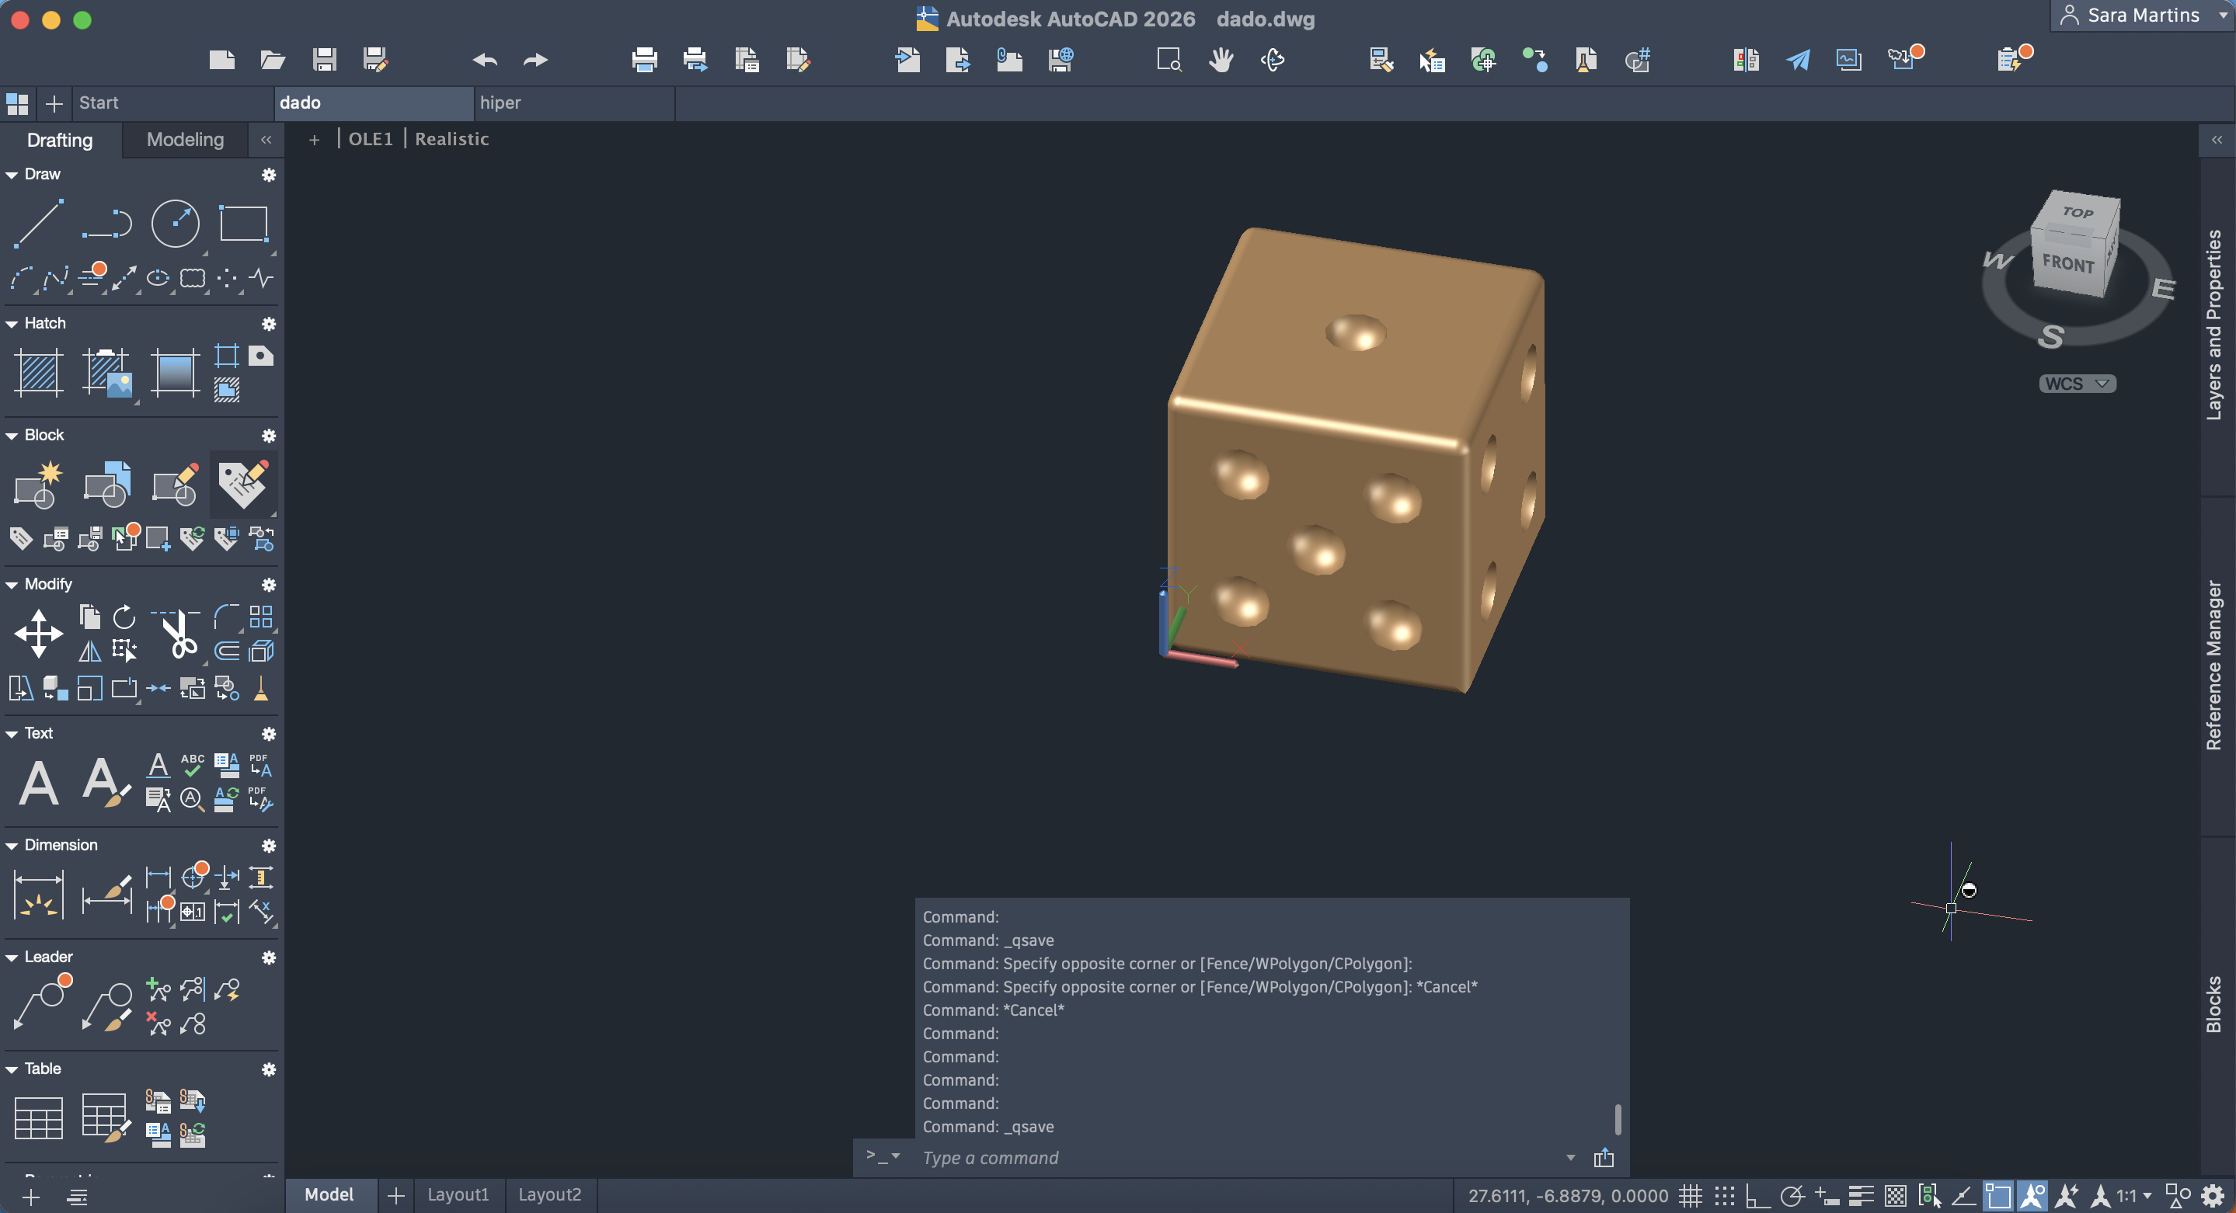Select the Circle draw tool
2236x1213 pixels.
click(x=176, y=223)
